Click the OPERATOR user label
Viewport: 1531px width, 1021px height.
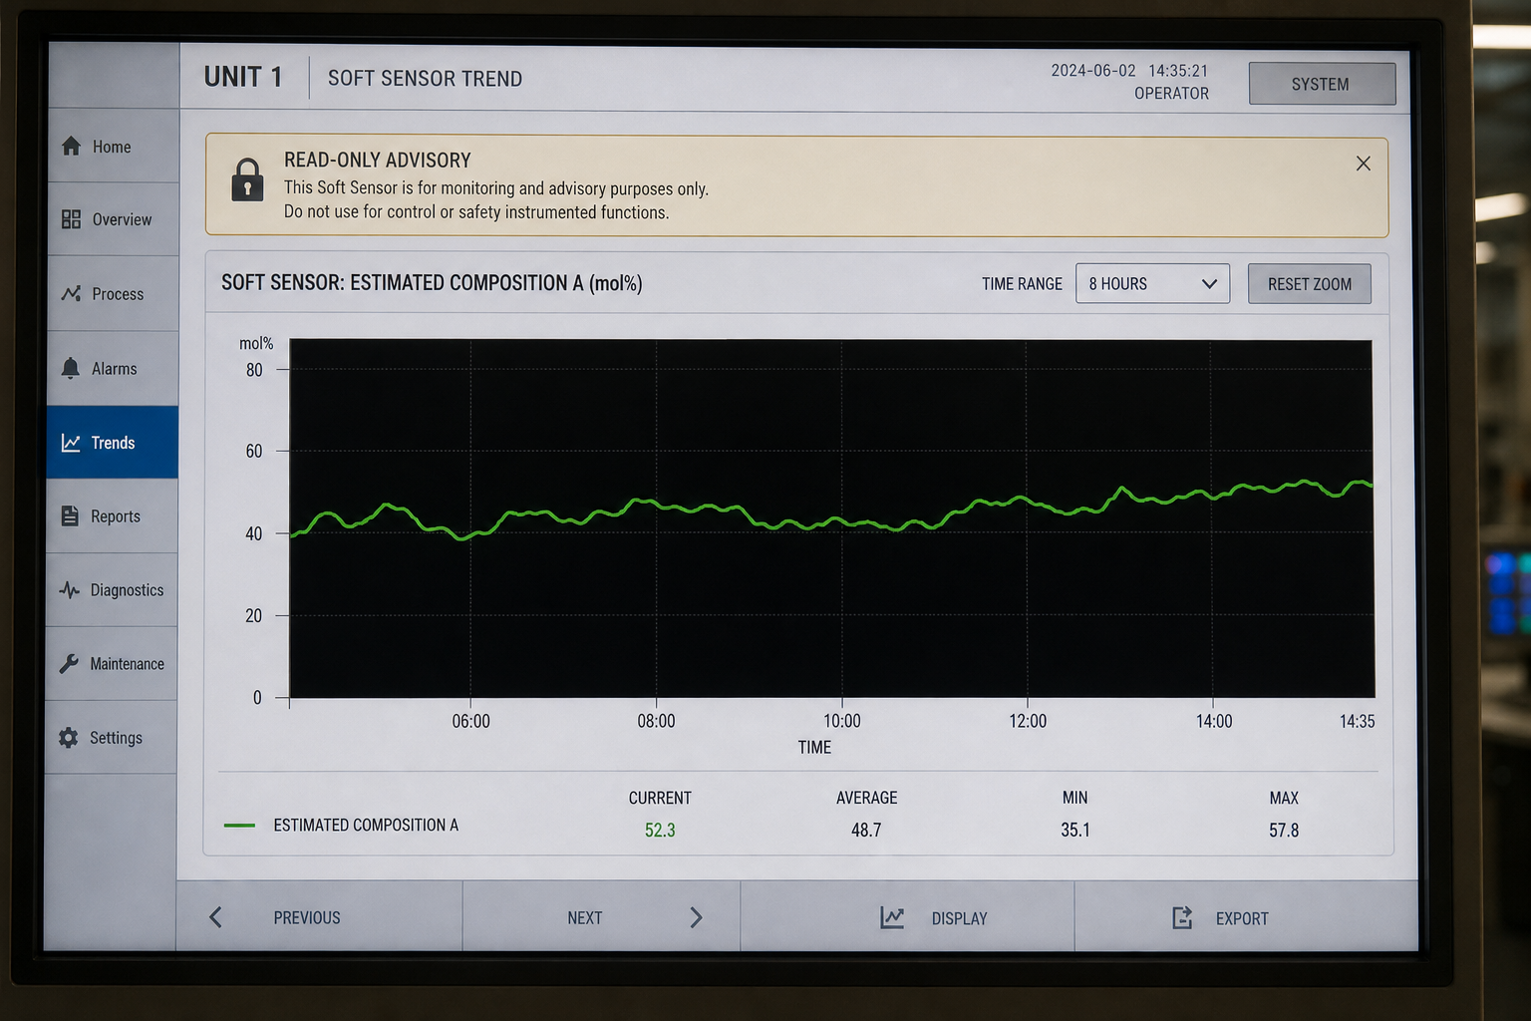pos(1171,94)
